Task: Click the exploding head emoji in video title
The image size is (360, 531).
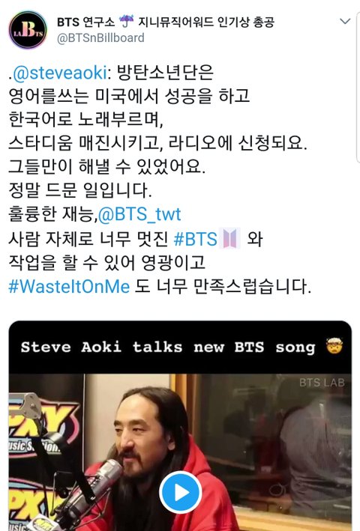Action: click(334, 346)
